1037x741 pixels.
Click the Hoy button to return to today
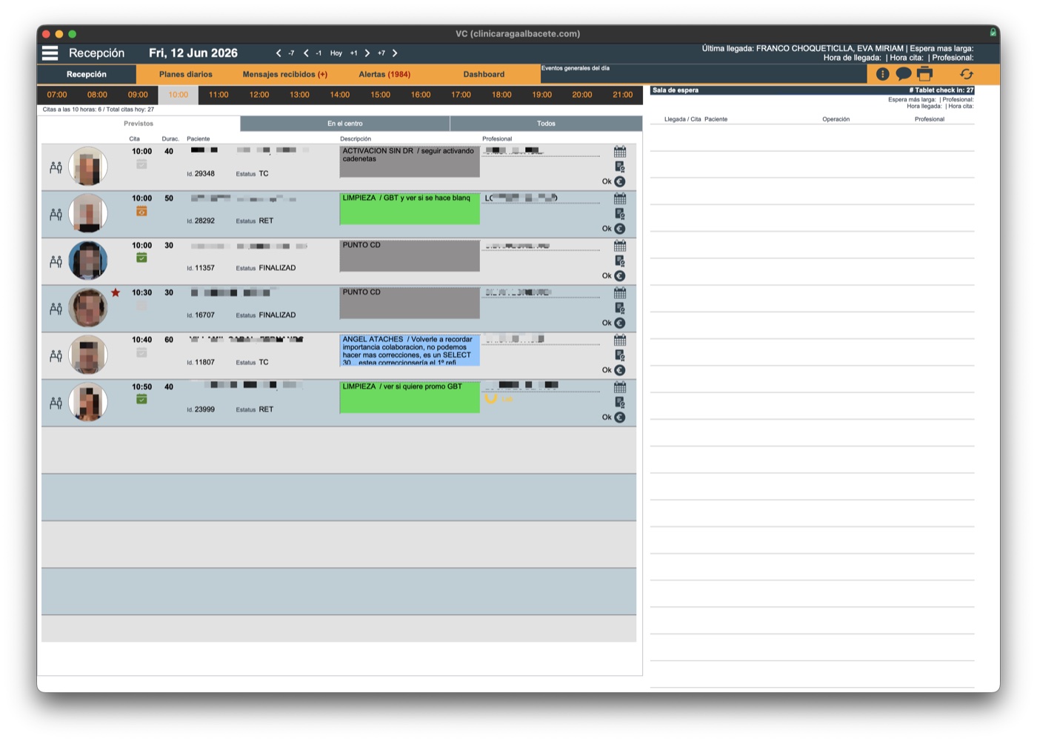tap(336, 53)
